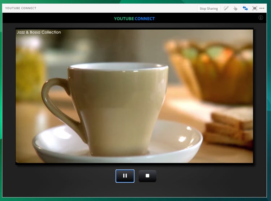
Task: Pause the video playback
Action: [x=125, y=176]
